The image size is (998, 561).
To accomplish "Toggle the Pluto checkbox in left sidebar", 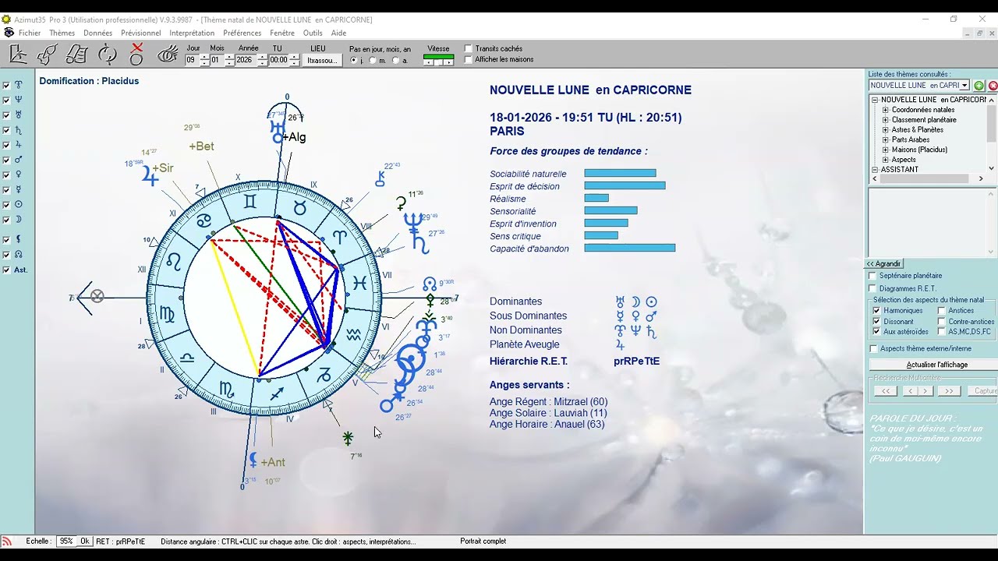I will pos(6,86).
